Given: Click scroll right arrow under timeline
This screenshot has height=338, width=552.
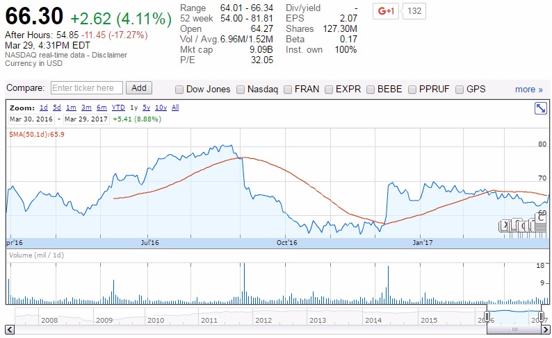Looking at the screenshot, I should (546, 330).
